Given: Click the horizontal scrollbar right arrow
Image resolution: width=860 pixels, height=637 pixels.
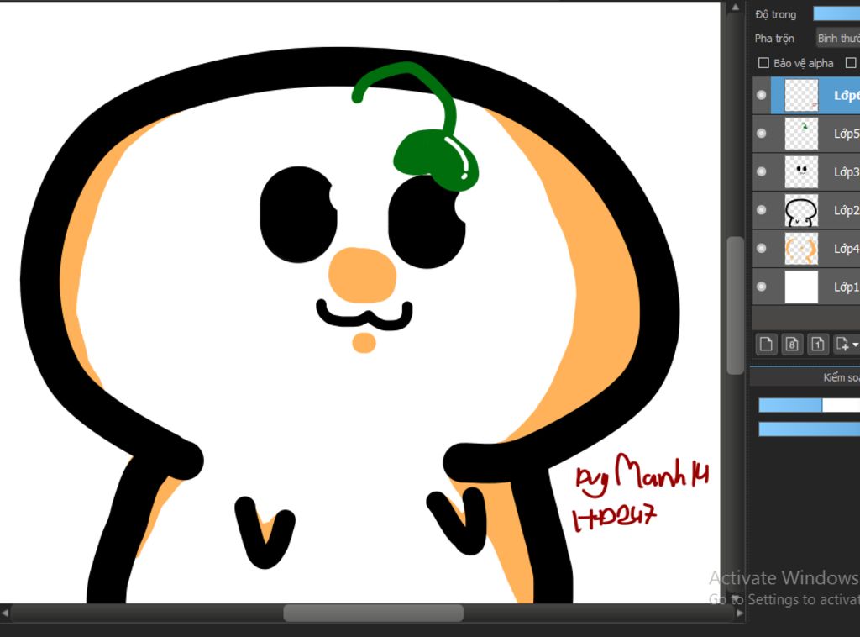Looking at the screenshot, I should pos(739,613).
